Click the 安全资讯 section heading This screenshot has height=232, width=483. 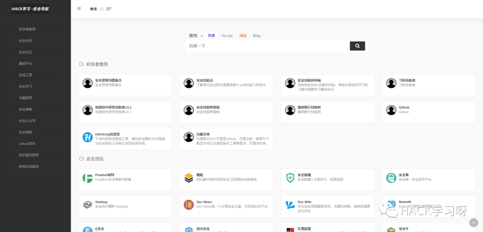(95, 159)
